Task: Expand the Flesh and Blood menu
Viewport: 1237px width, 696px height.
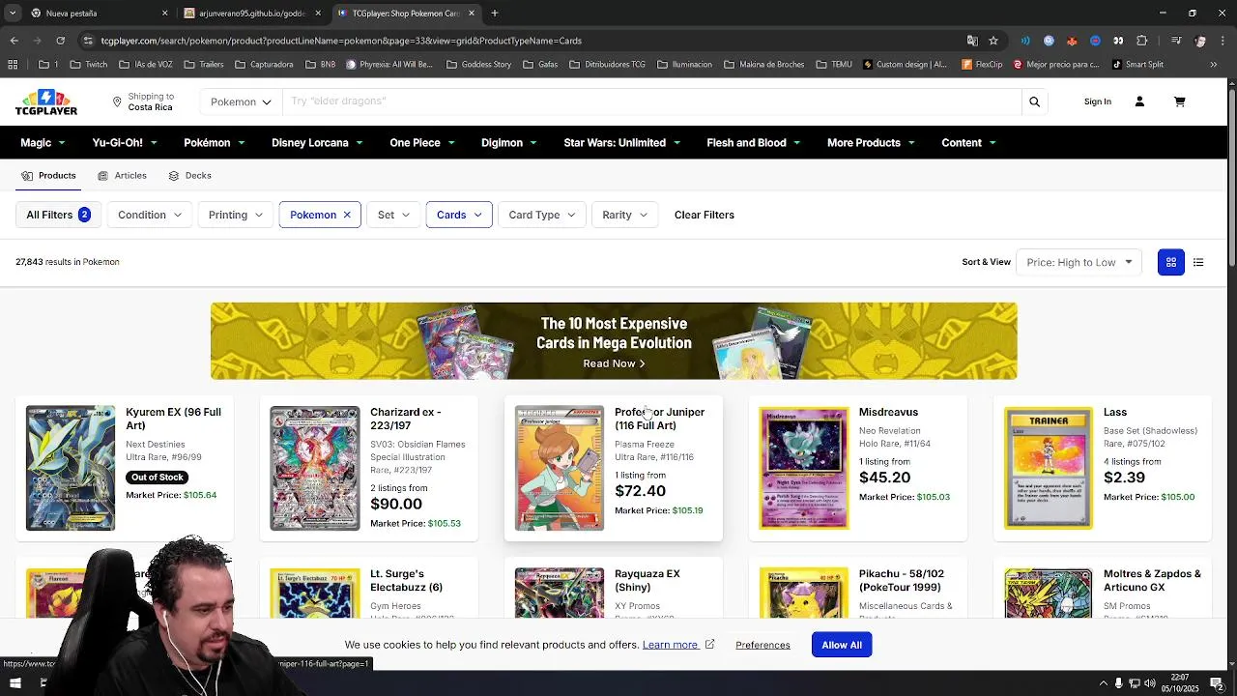Action: (x=754, y=142)
